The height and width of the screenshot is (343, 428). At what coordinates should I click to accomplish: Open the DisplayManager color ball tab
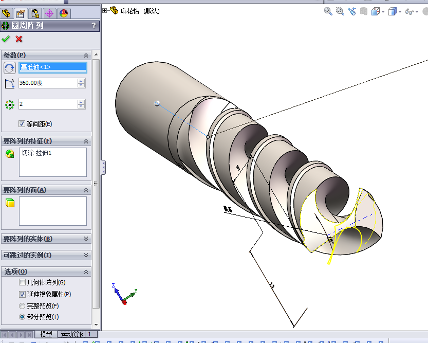coord(64,13)
